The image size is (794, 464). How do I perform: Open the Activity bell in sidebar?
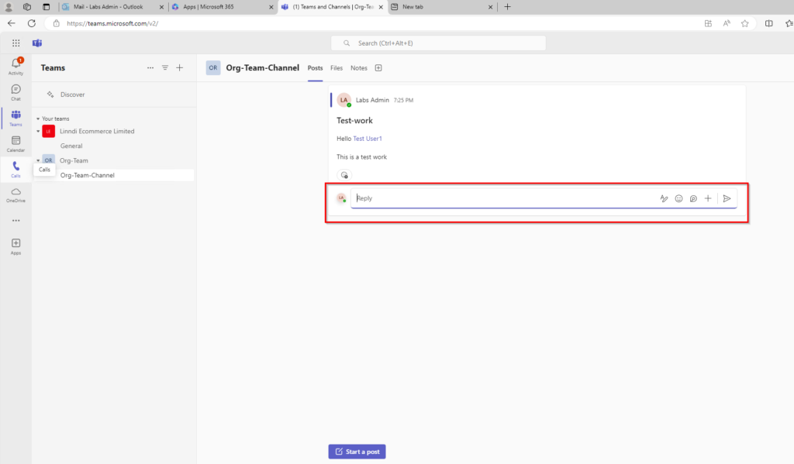[16, 67]
